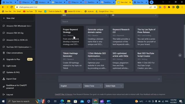The height and width of the screenshot is (104, 185).
Task: Click the scroll-down arrow button on the right
Action: 180,55
